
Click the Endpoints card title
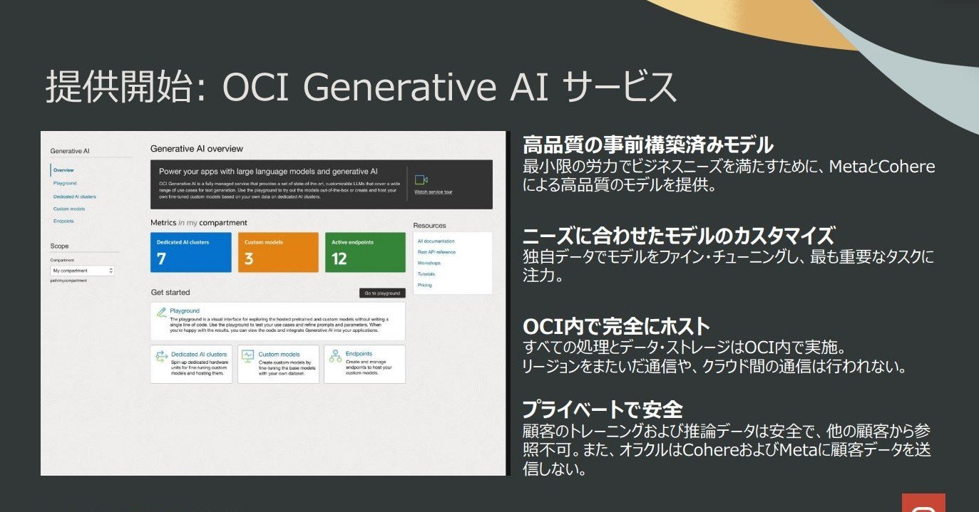[359, 353]
